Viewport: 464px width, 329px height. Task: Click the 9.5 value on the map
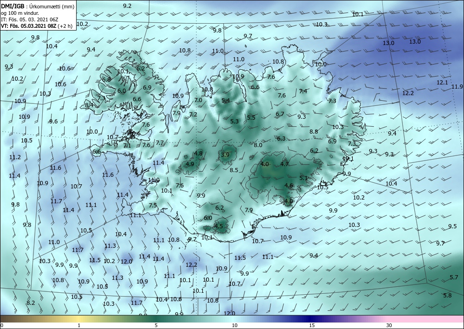(x=452, y=226)
